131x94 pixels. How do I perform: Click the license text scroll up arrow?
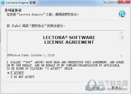click(x=121, y=33)
